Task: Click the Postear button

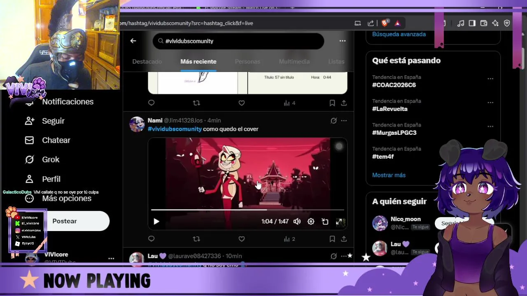Action: [x=65, y=221]
